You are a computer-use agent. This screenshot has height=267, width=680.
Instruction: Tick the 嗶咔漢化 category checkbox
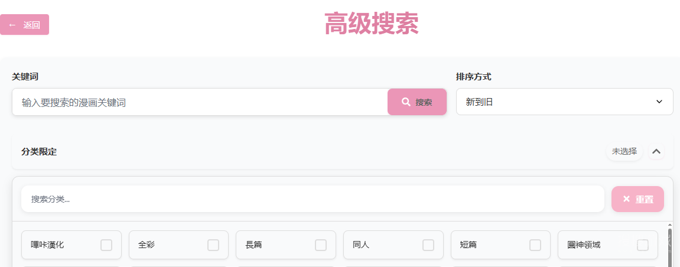pyautogui.click(x=106, y=245)
